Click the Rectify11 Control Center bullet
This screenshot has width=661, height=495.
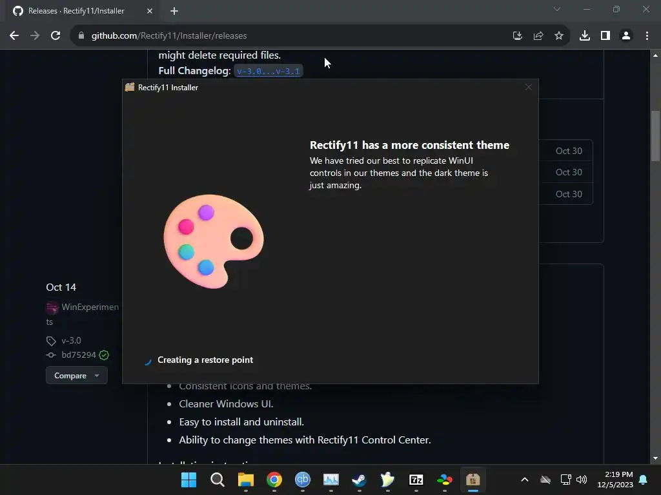click(305, 440)
